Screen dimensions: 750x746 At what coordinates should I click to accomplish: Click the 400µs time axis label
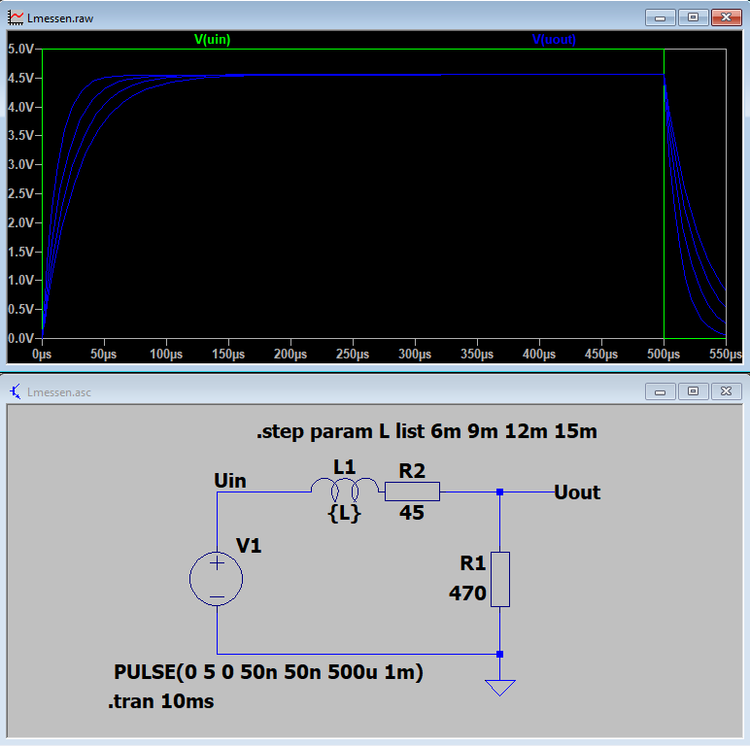pos(539,355)
